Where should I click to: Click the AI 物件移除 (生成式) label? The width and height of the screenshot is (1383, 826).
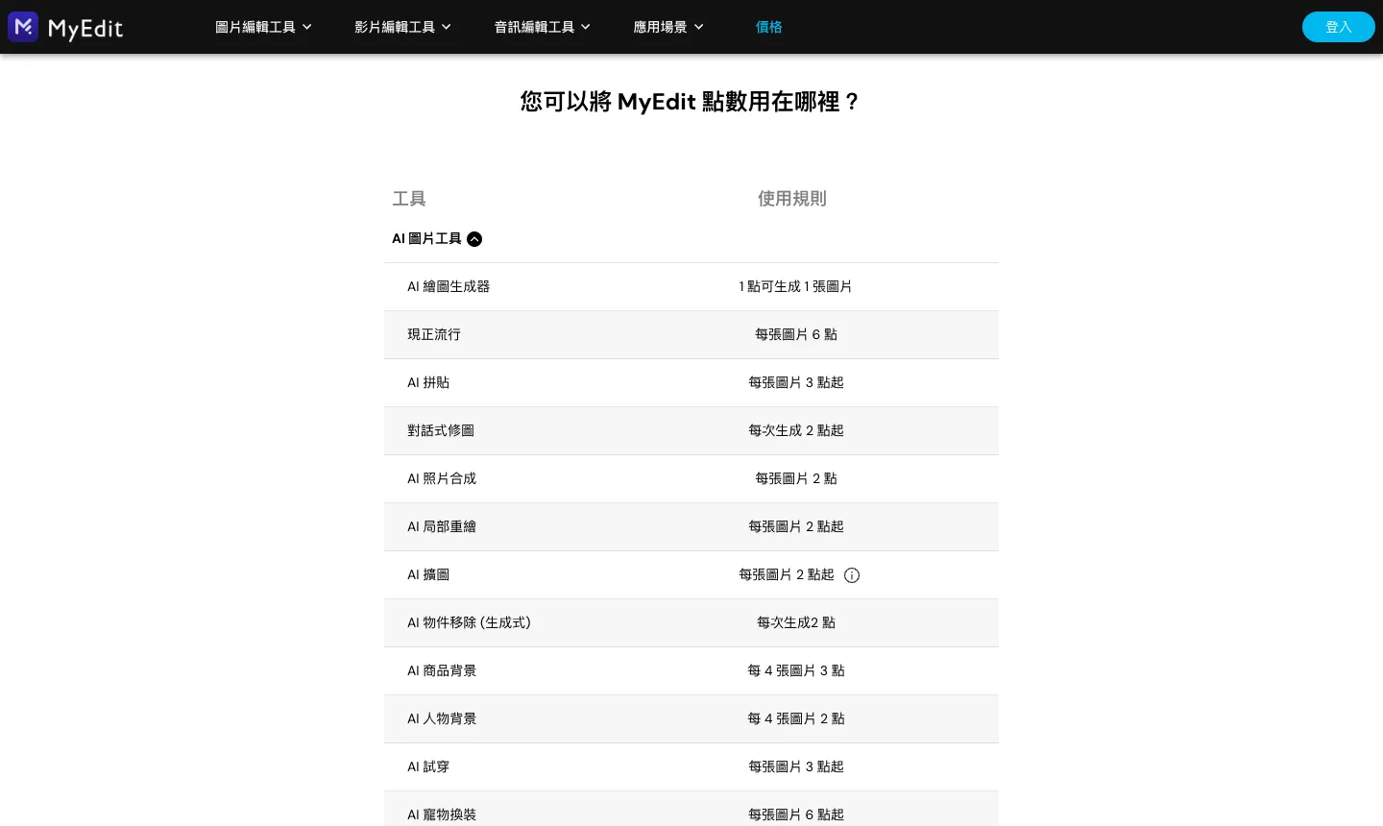click(469, 622)
